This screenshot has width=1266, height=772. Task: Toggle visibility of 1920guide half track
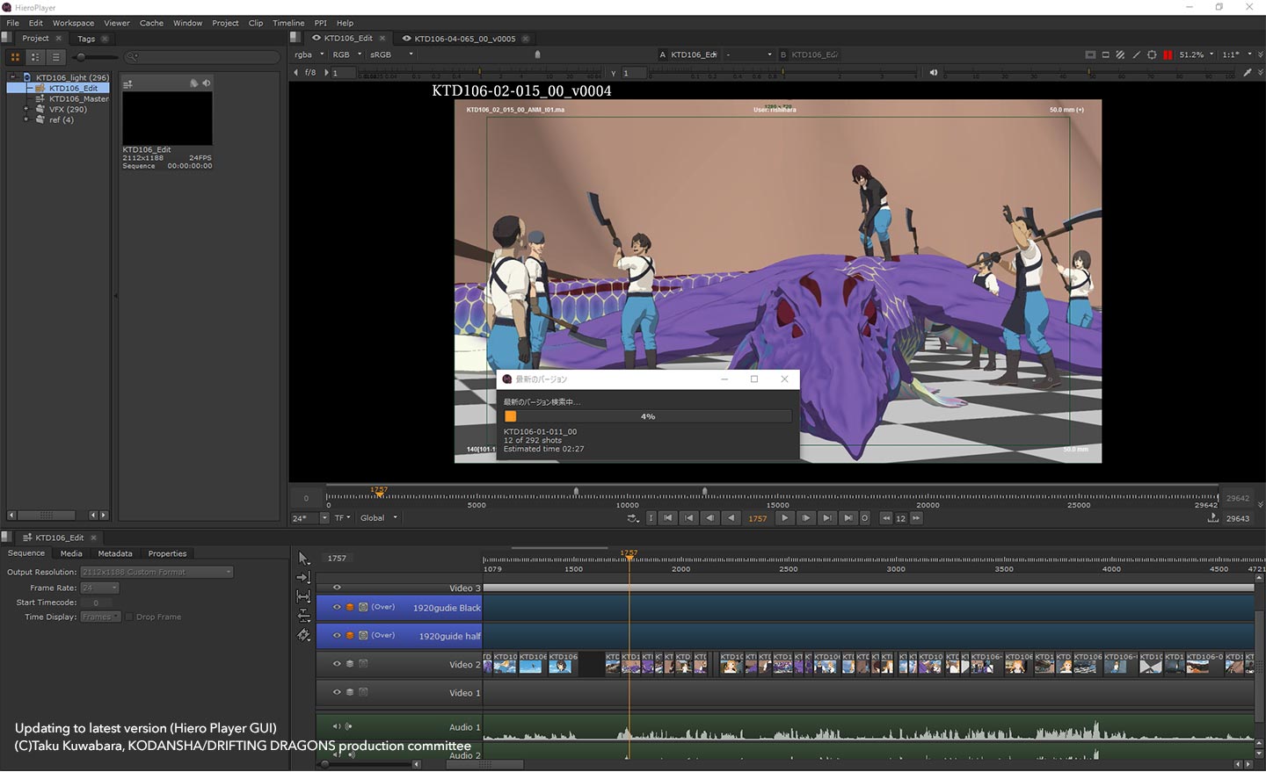[337, 635]
